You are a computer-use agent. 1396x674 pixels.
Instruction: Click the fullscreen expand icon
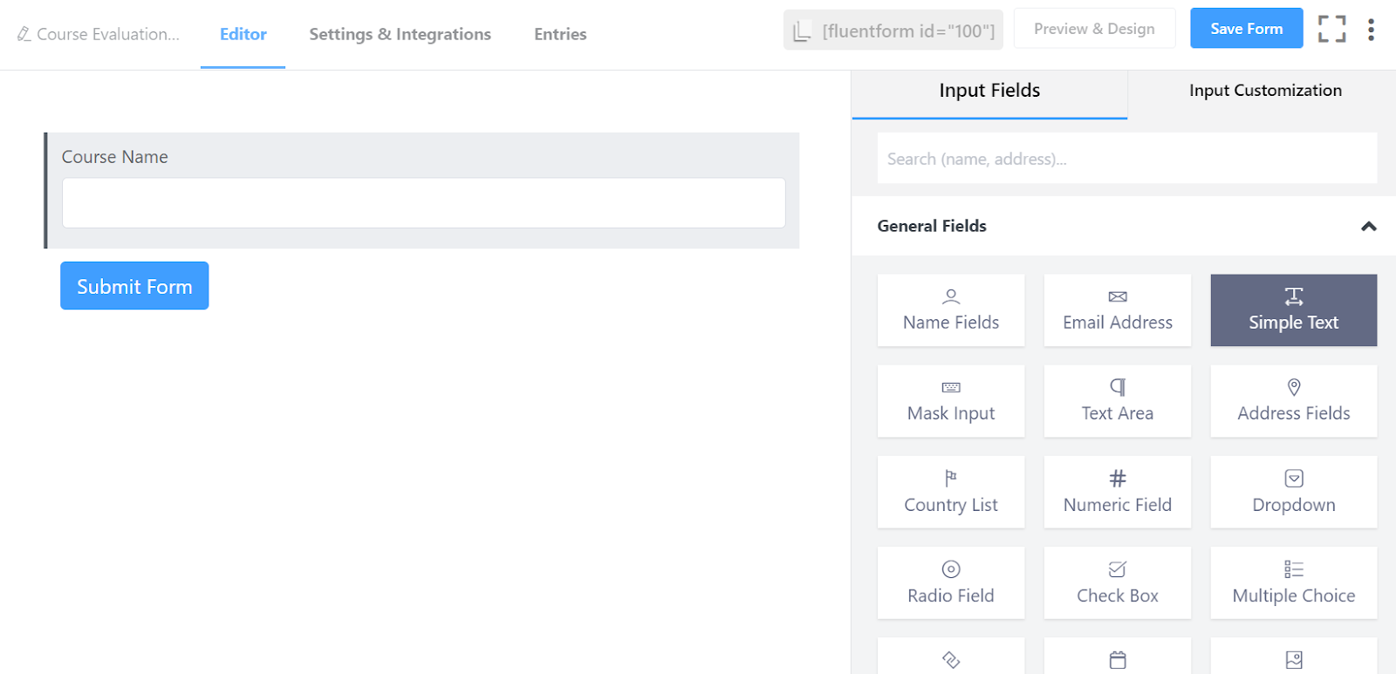point(1331,29)
